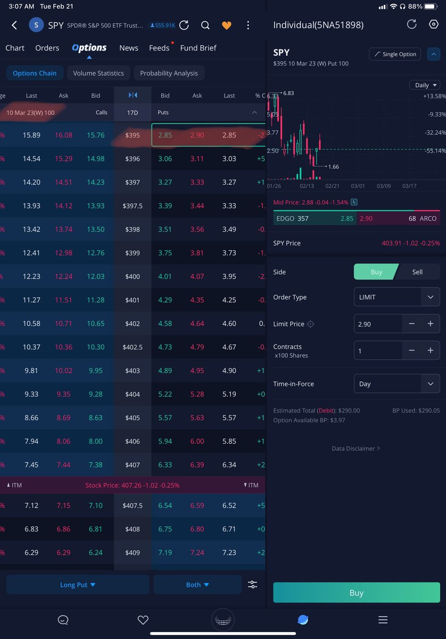Switch to the Fund Brief tab
The width and height of the screenshot is (446, 639).
coord(199,48)
